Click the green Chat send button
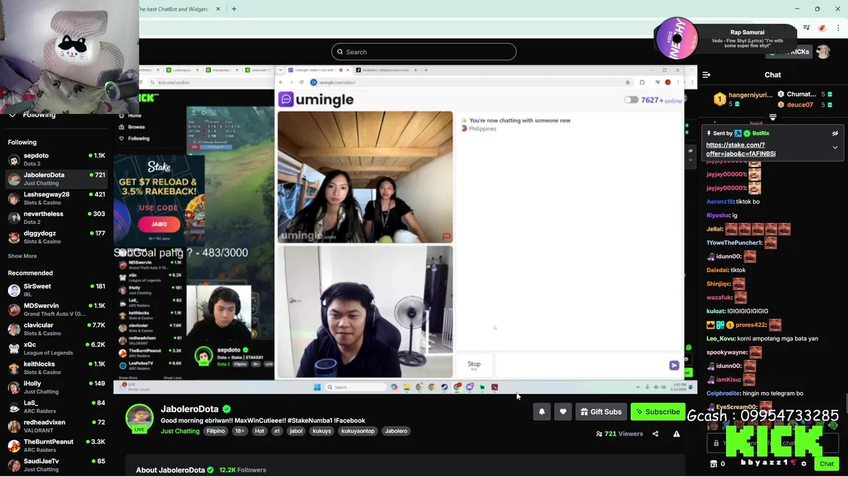 (826, 464)
